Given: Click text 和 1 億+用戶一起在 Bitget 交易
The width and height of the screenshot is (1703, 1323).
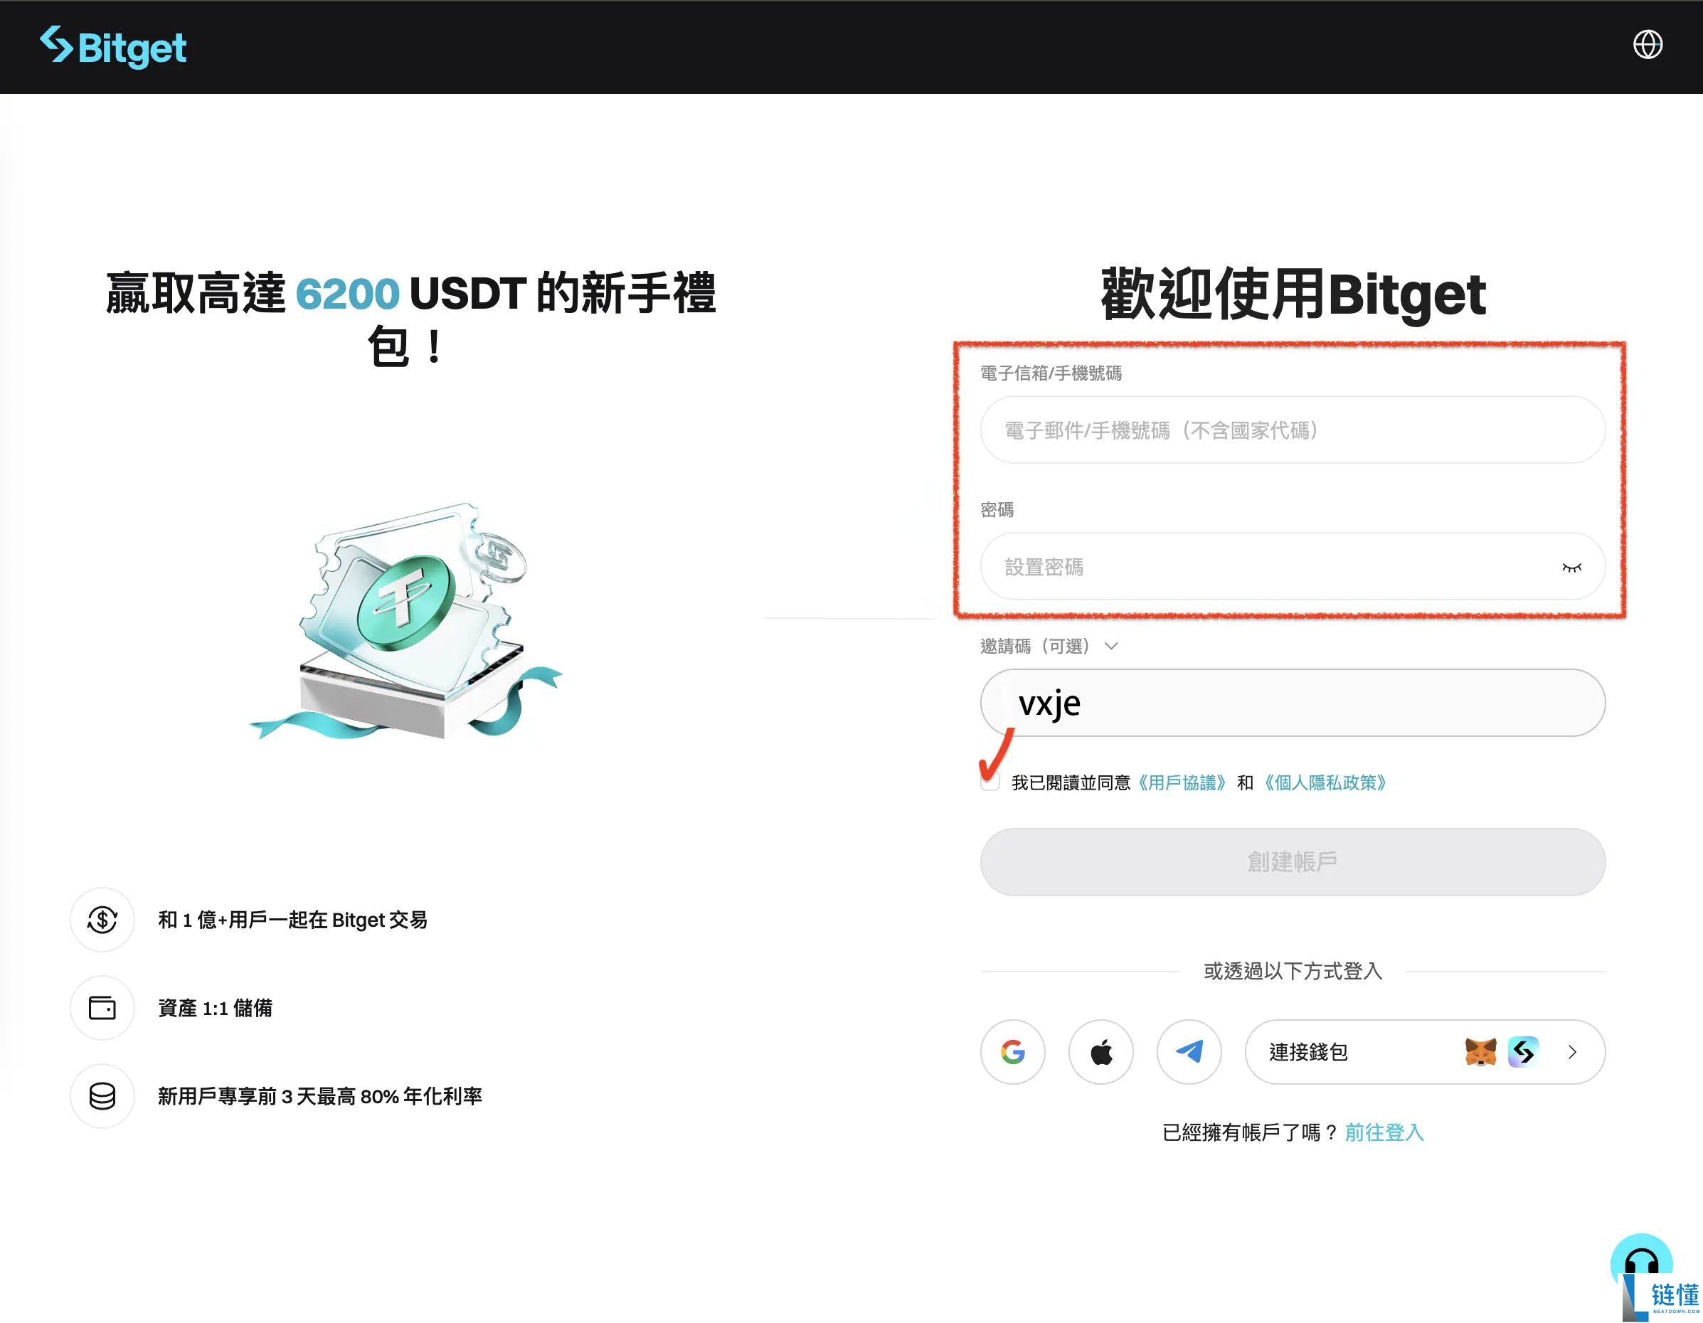Looking at the screenshot, I should tap(292, 919).
